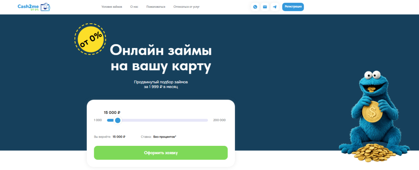Click the loan amount slider handle
The image size is (419, 170).
point(117,120)
